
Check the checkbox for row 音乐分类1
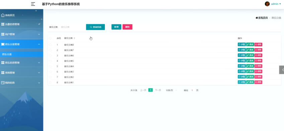click(51, 83)
